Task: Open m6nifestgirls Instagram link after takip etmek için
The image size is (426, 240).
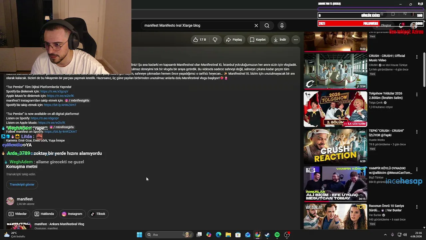Action: 77,100
